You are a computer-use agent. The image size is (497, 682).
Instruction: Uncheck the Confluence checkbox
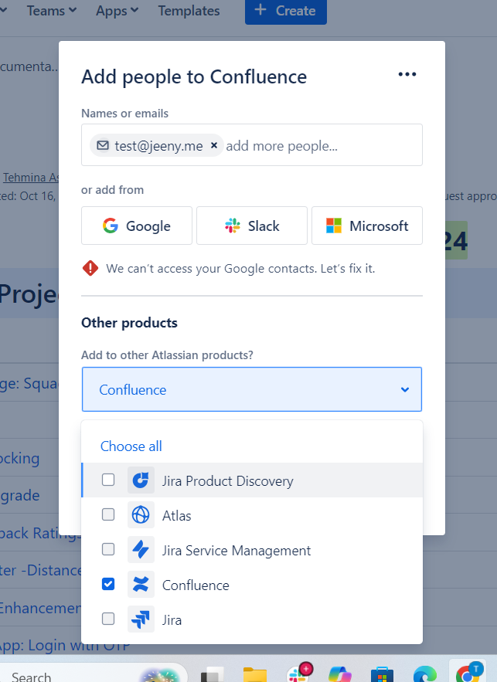[x=108, y=585]
